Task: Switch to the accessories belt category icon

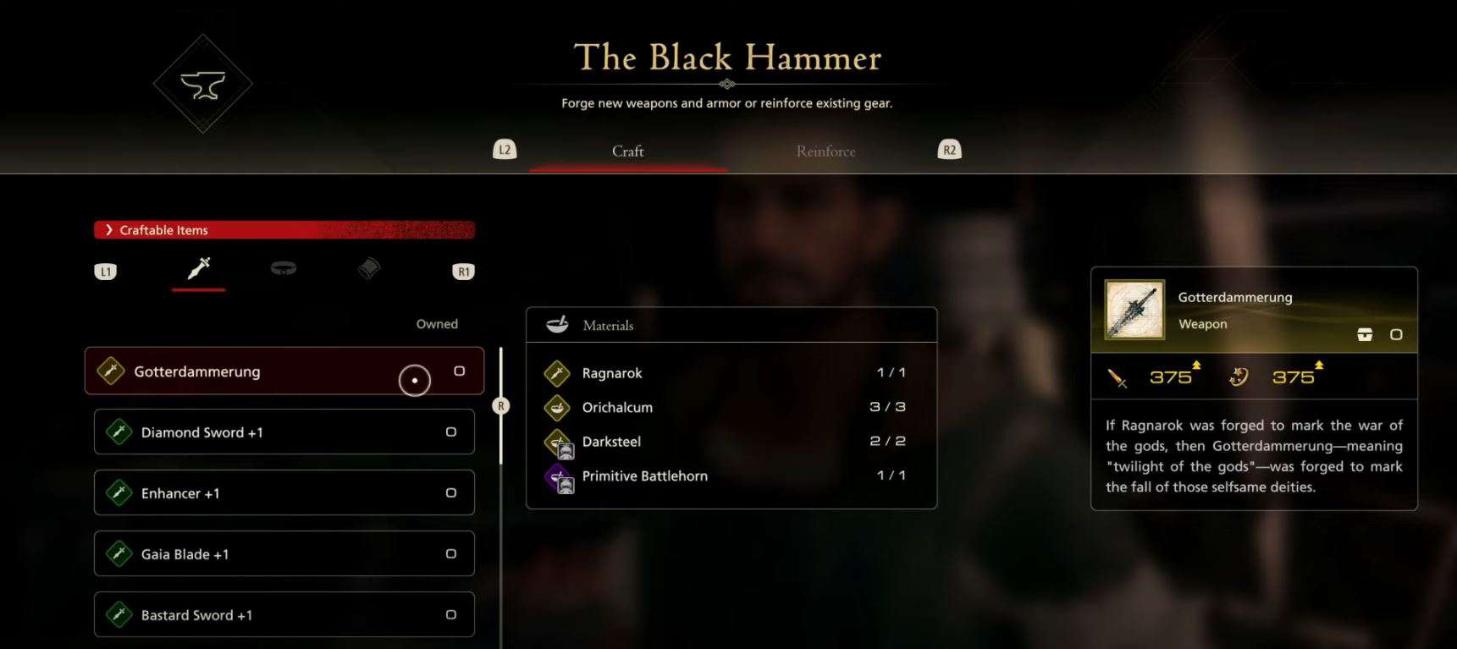Action: pyautogui.click(x=284, y=268)
